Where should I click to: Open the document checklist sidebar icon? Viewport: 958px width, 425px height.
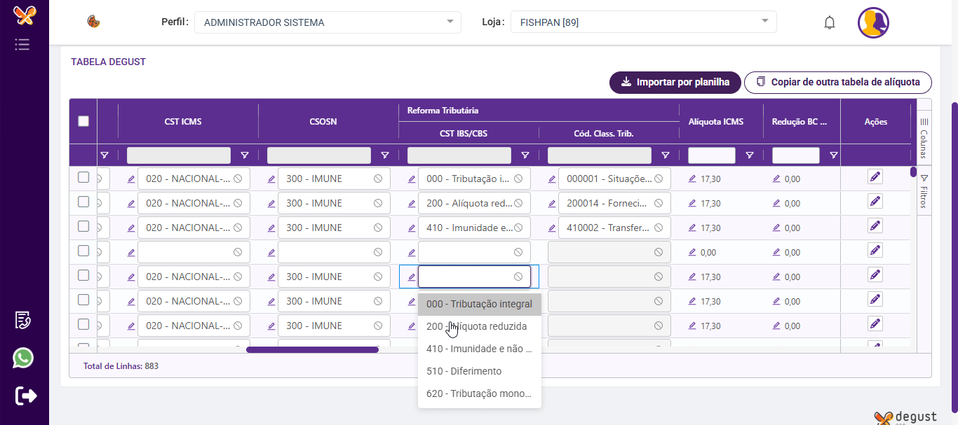coord(23,320)
